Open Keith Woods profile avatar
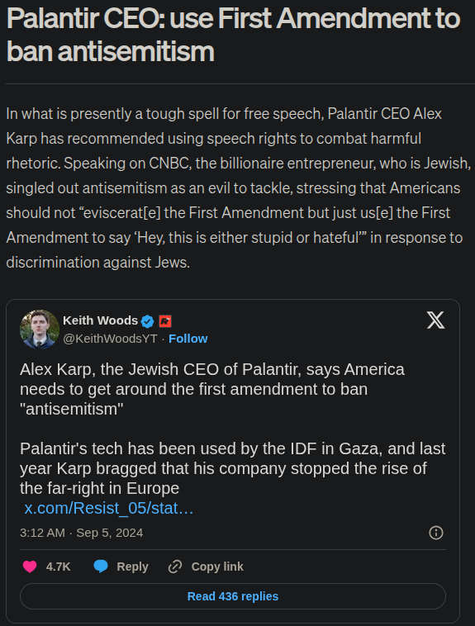 40,330
